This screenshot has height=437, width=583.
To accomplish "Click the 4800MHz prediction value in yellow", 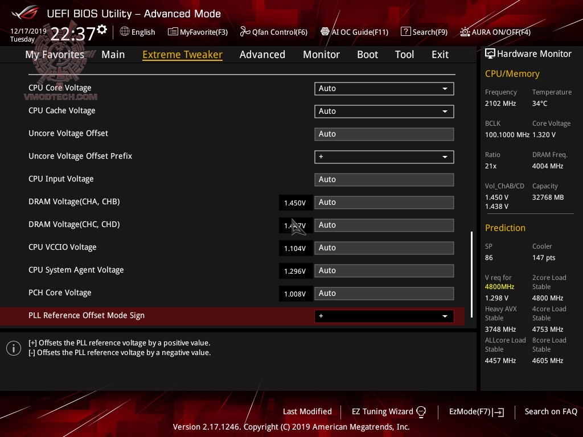I will [x=499, y=287].
